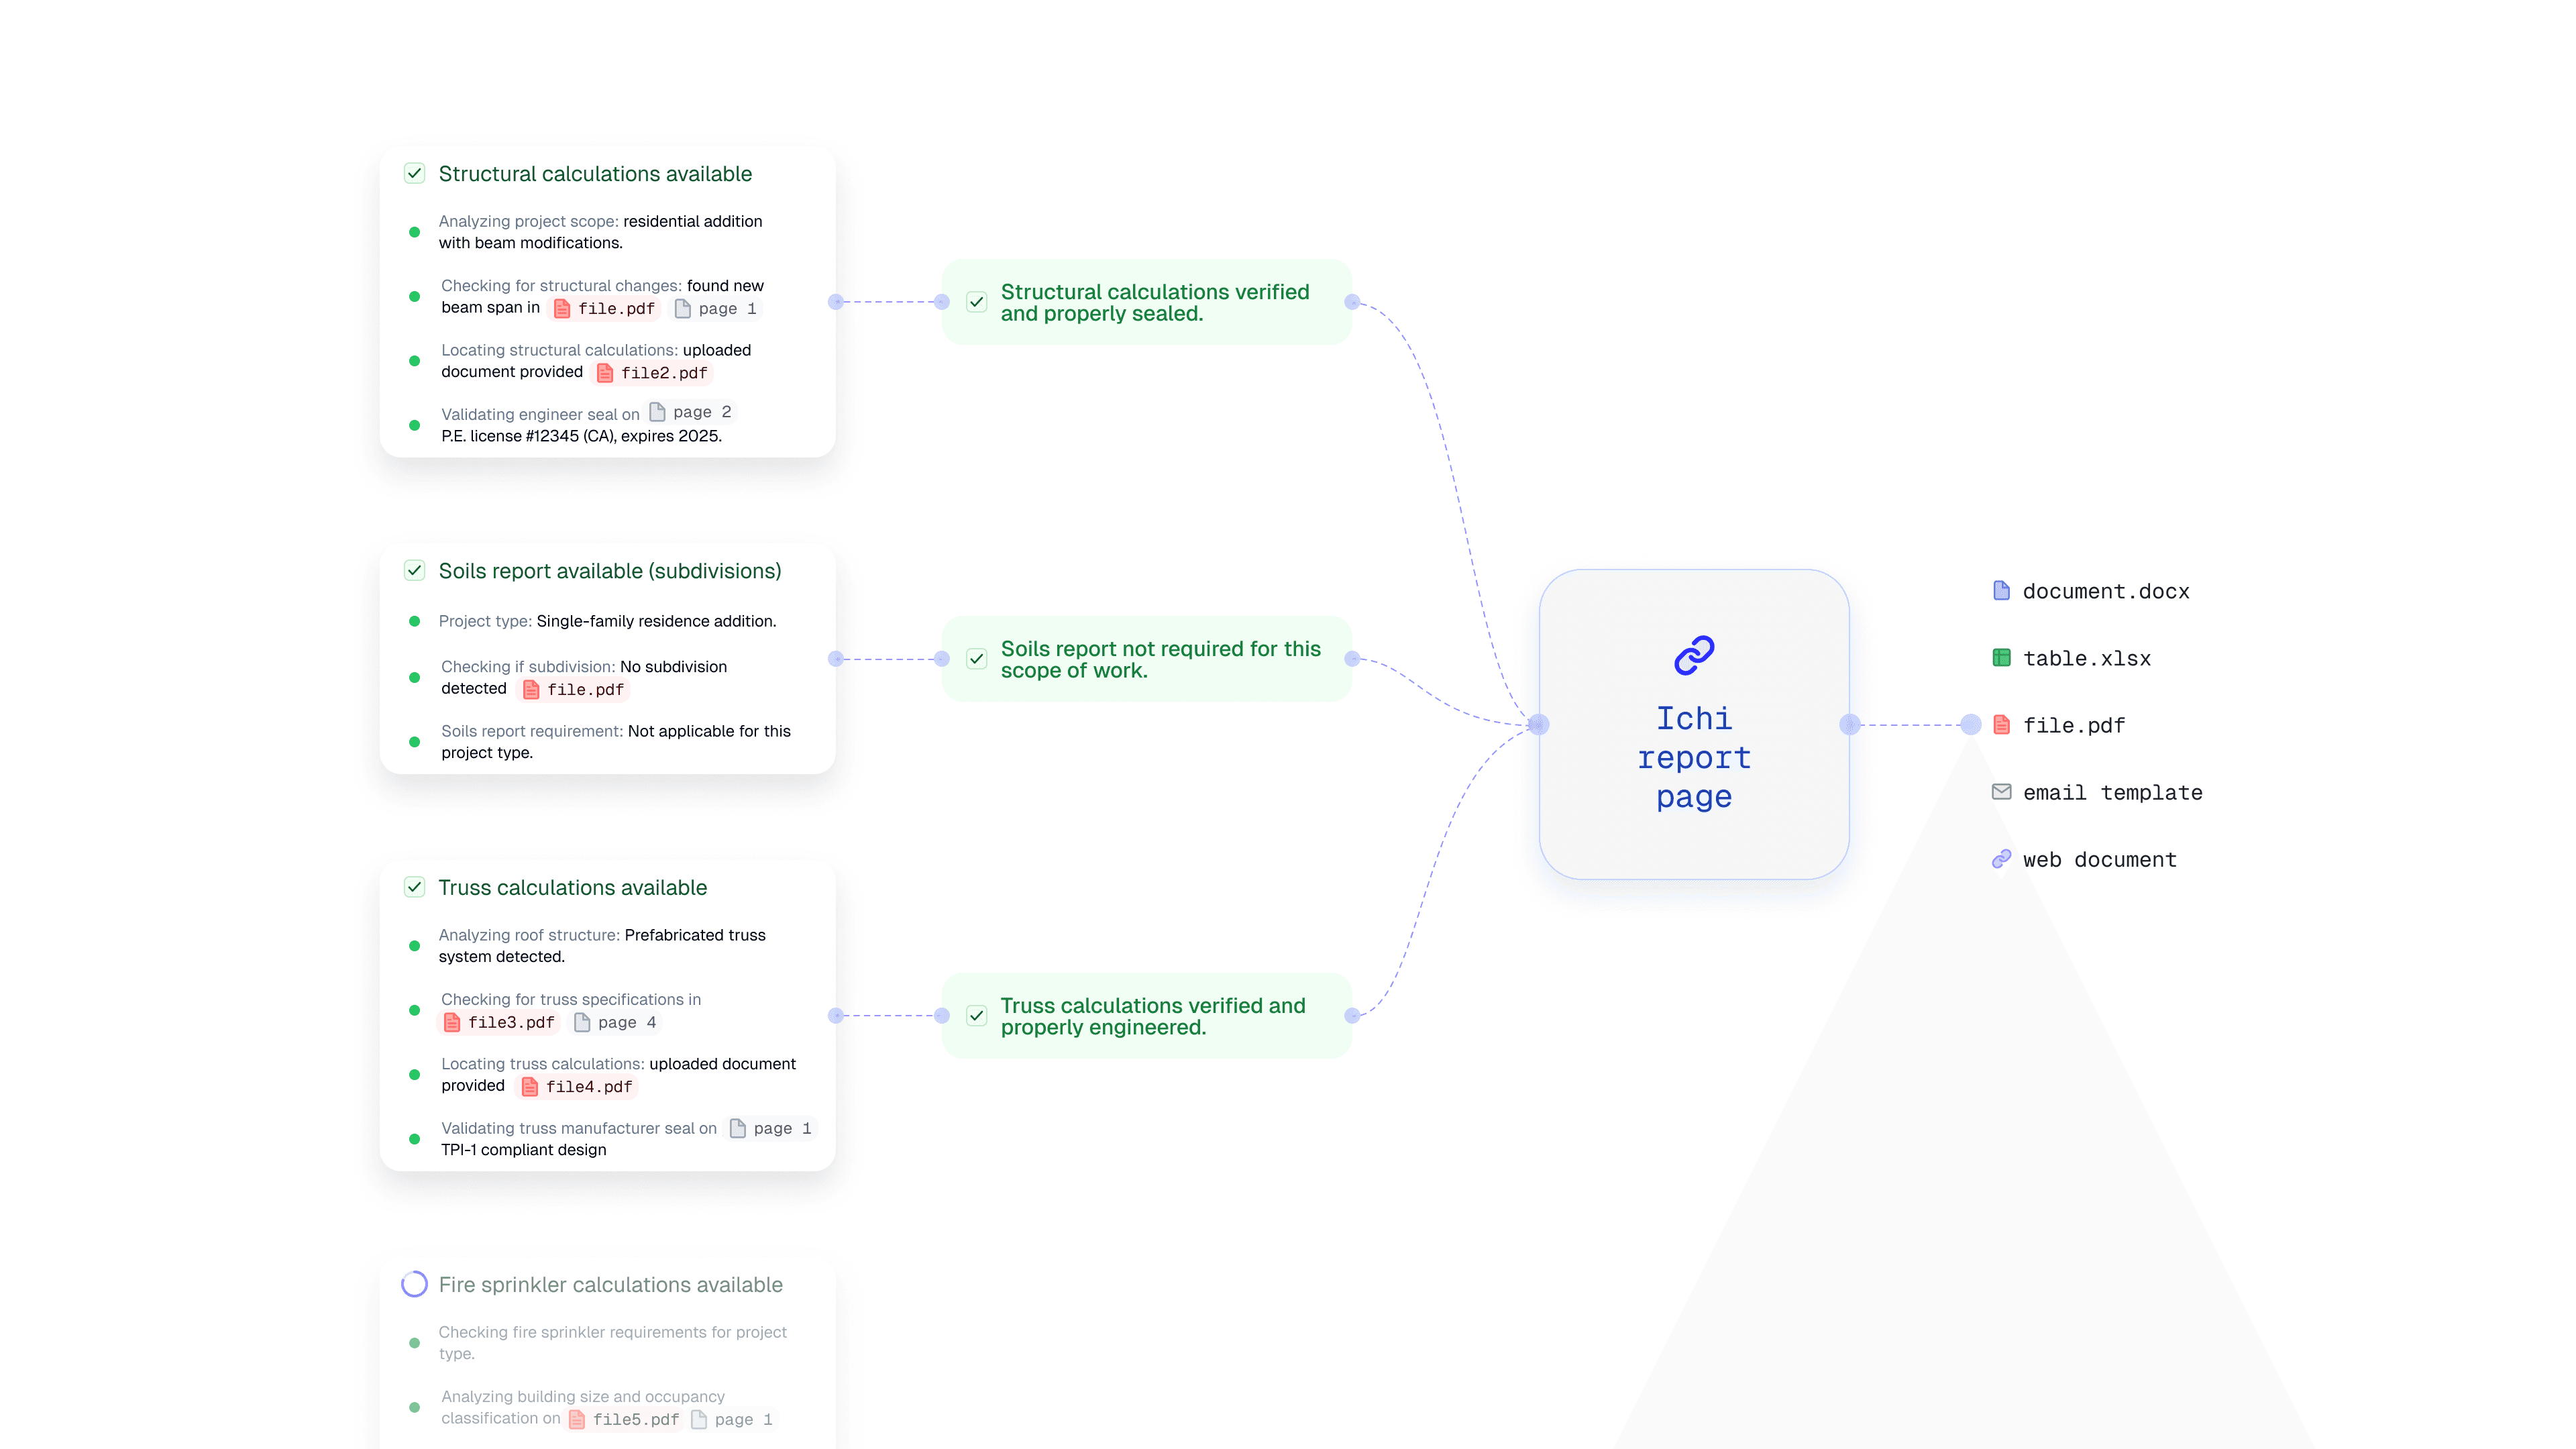Click the red file2.pdf file chip

[x=653, y=373]
